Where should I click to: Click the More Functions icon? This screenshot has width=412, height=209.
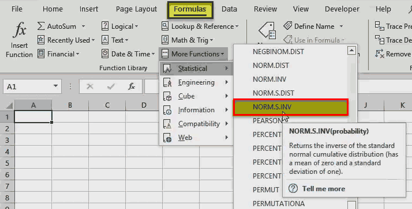point(165,54)
